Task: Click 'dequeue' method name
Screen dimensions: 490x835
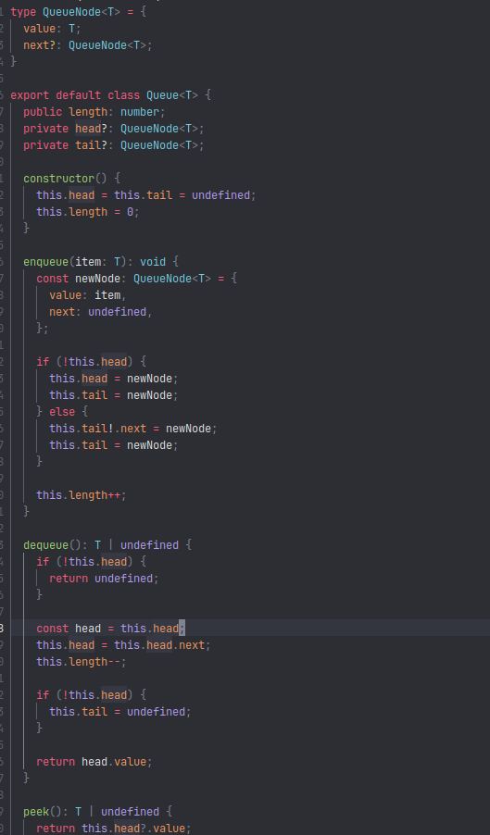Action: coord(46,545)
